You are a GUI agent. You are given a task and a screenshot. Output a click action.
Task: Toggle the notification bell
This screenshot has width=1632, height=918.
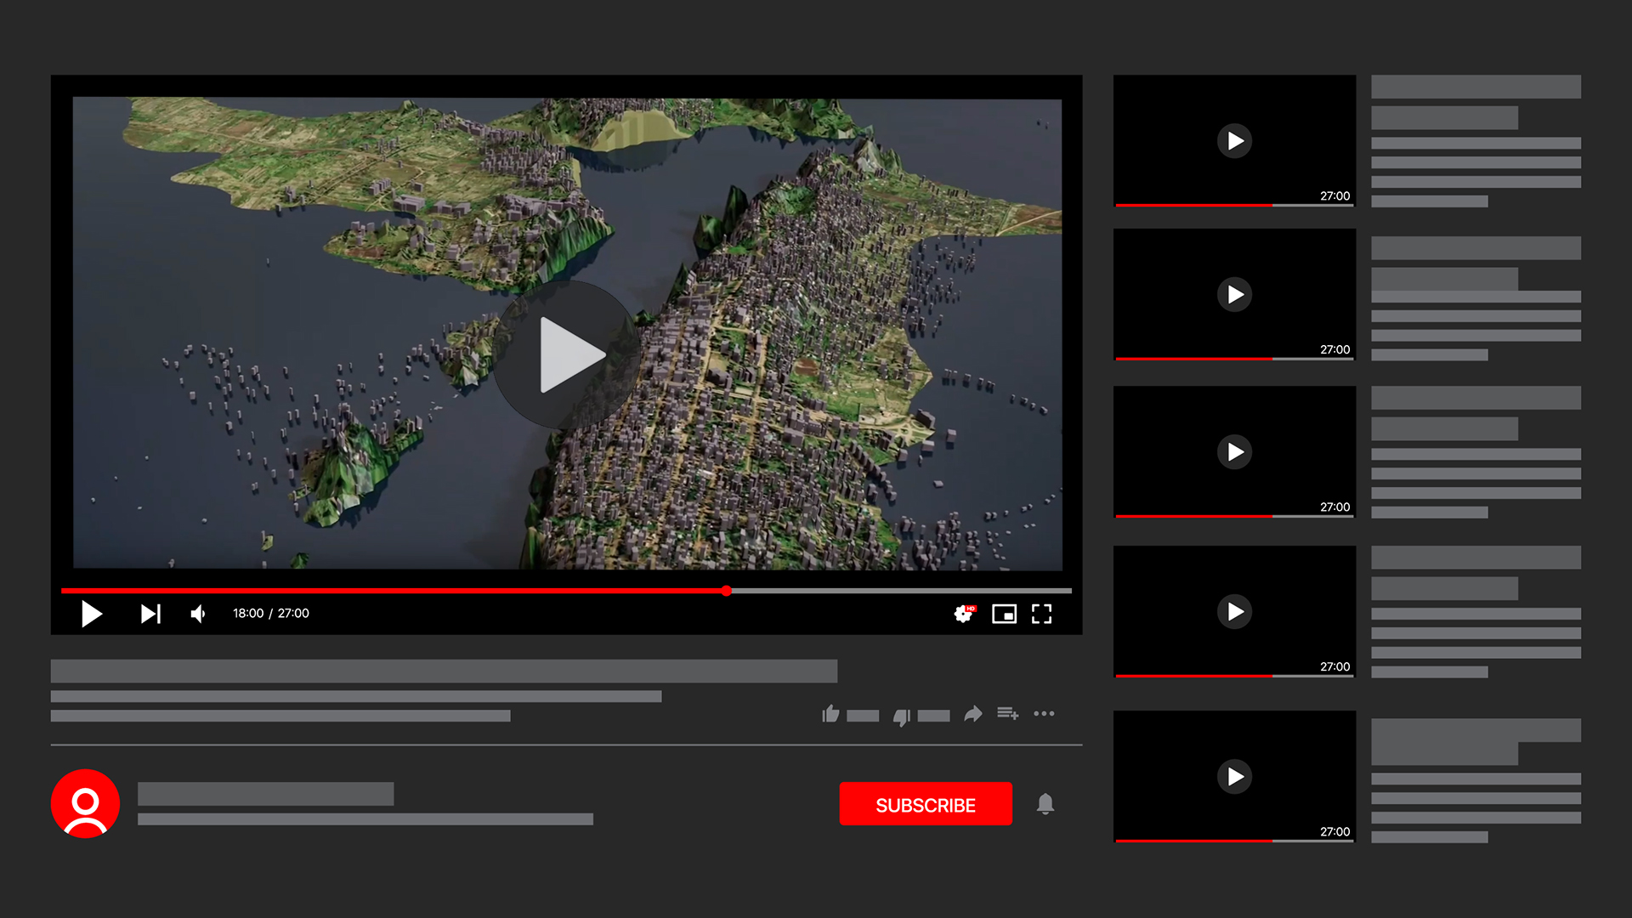1045,804
